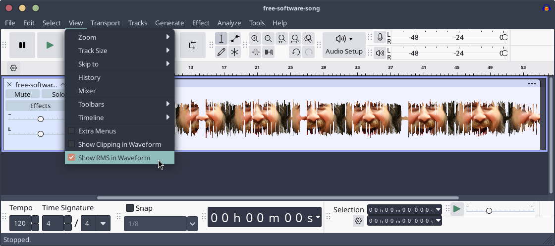Open the Transport menu

click(106, 23)
